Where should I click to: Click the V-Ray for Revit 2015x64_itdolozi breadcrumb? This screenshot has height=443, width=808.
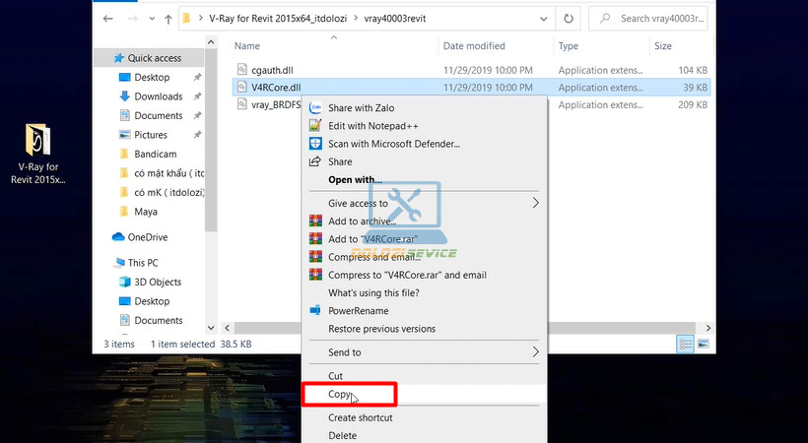point(278,19)
